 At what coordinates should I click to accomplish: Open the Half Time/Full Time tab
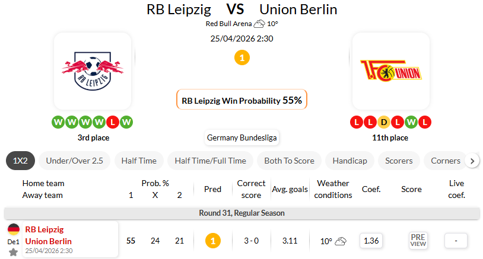(x=211, y=161)
